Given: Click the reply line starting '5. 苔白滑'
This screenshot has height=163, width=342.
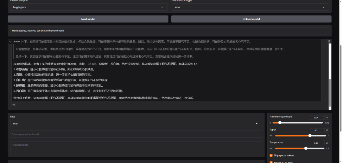Looking at the screenshot, I should tap(68, 91).
